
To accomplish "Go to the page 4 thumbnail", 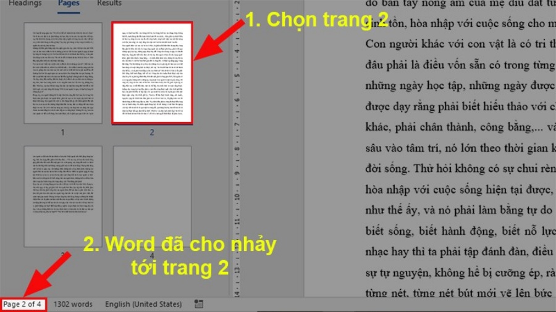I will pyautogui.click(x=152, y=196).
